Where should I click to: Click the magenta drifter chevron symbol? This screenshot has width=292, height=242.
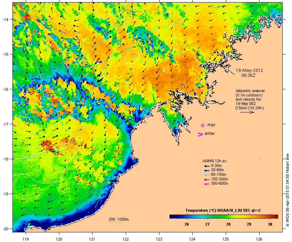click(200, 135)
